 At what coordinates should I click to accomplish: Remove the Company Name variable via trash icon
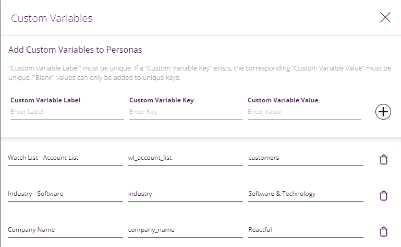coord(383,232)
